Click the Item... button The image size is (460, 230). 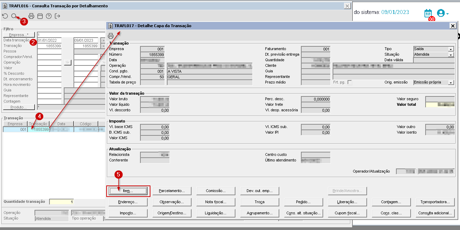[x=128, y=191]
